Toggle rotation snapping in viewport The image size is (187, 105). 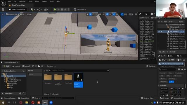114,14
